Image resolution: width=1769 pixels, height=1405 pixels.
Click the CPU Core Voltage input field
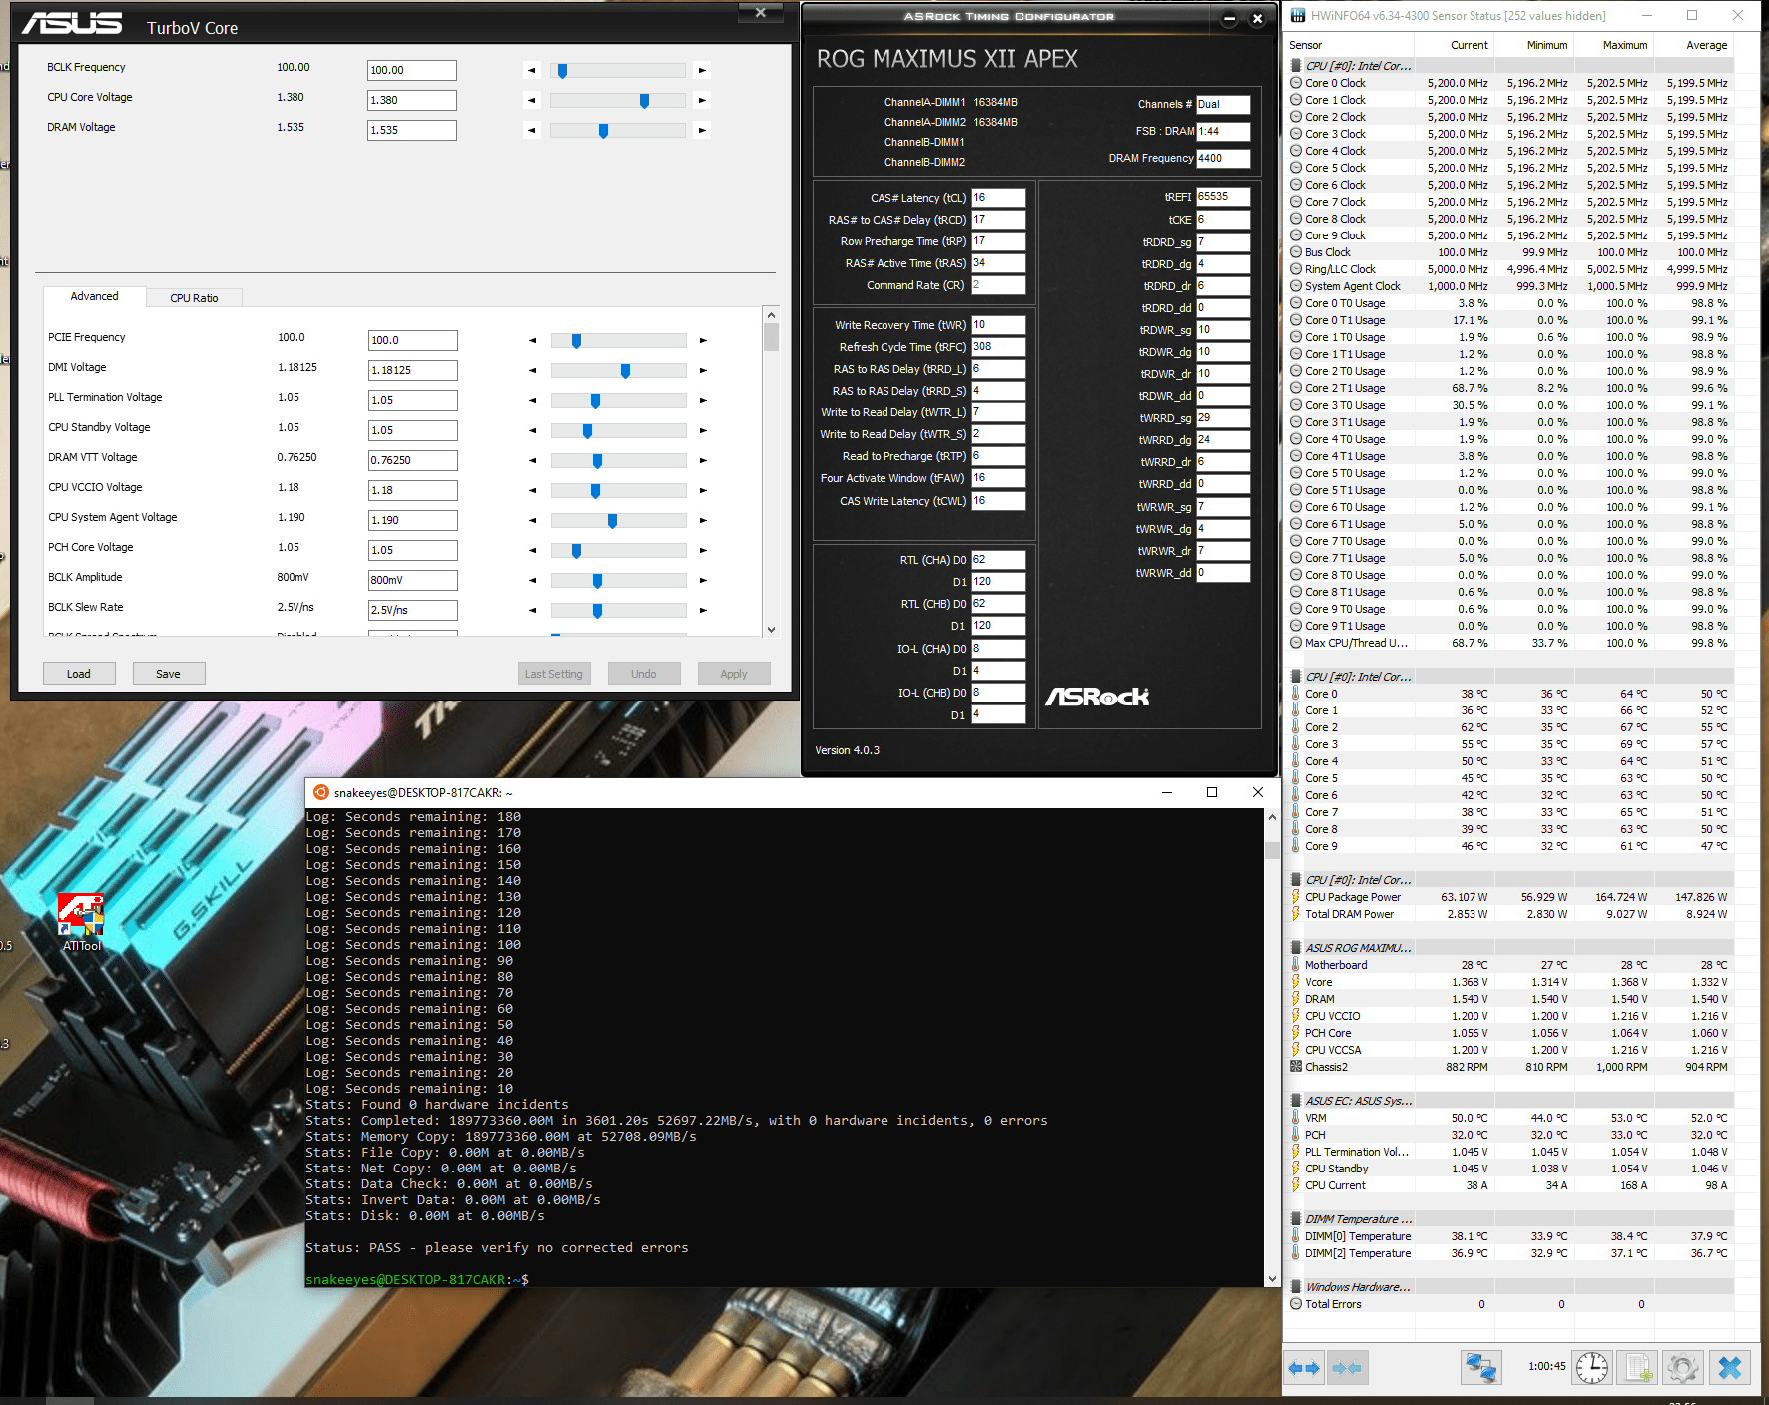pos(412,101)
